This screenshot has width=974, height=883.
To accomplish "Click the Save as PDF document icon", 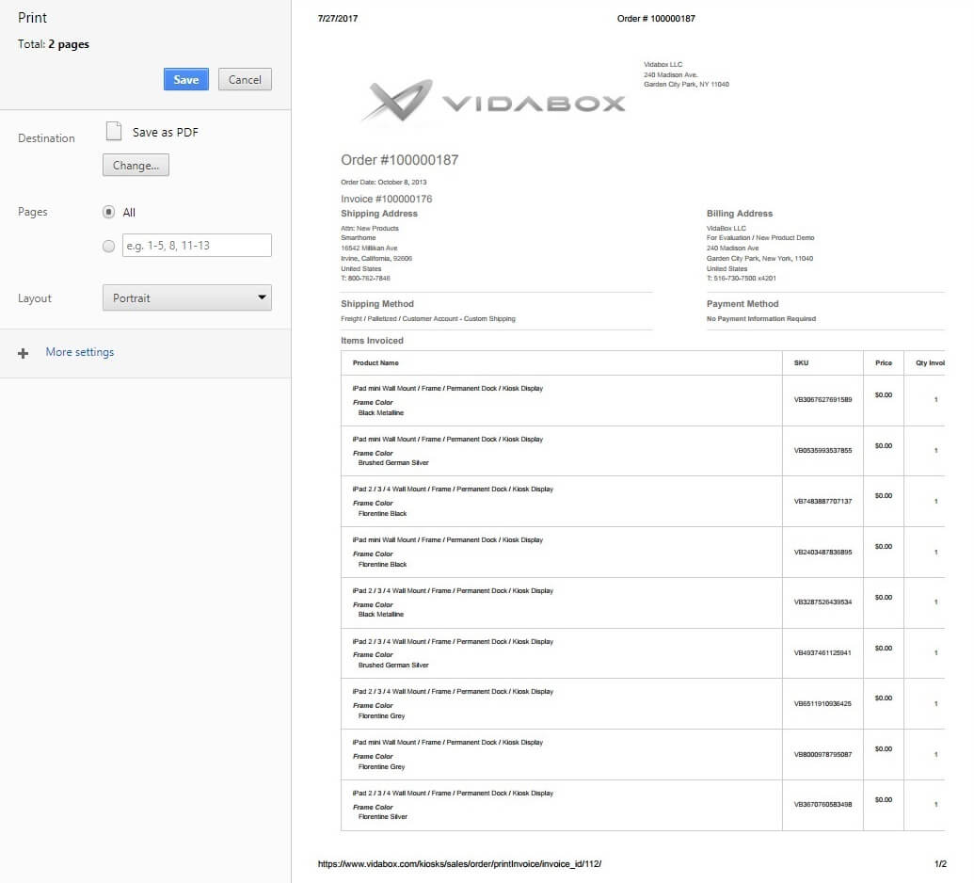I will click(x=114, y=131).
